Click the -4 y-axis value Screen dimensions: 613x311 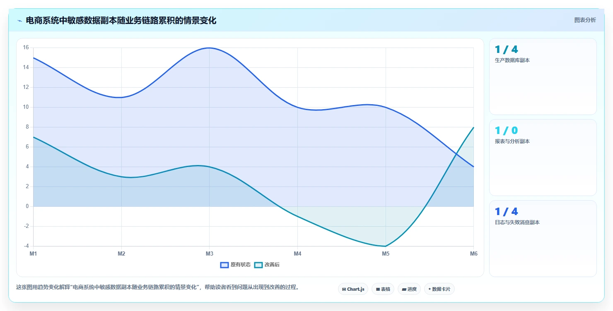pyautogui.click(x=26, y=246)
